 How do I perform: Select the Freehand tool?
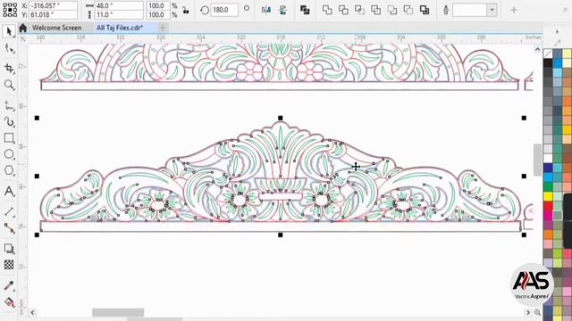[x=9, y=106]
